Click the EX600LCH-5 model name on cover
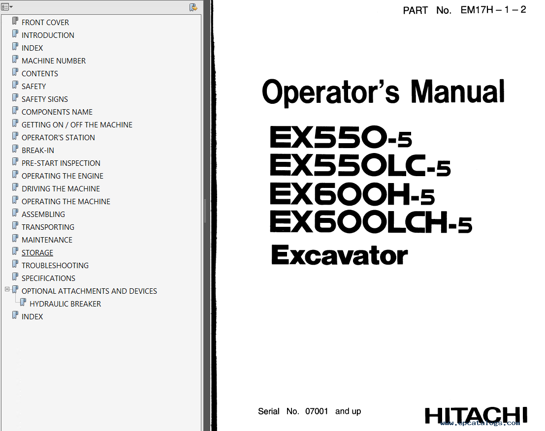 (371, 222)
